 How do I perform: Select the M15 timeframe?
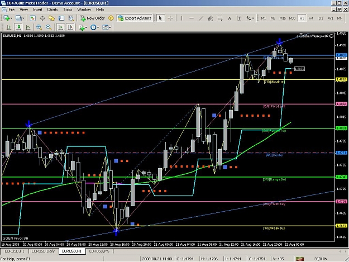click(x=283, y=18)
